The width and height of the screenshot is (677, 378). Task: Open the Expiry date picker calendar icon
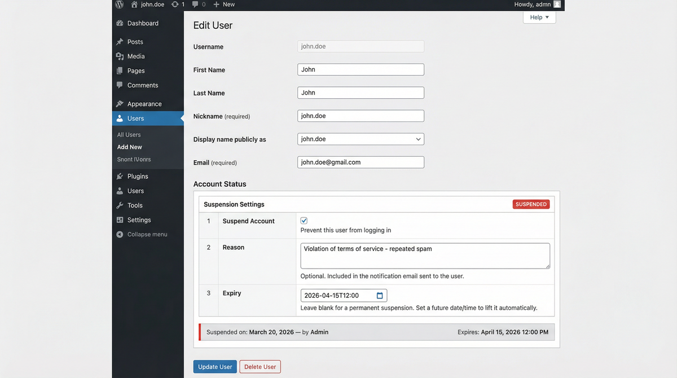[380, 295]
